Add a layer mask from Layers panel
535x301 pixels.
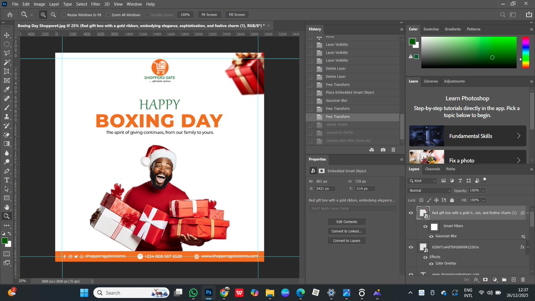pos(486,280)
